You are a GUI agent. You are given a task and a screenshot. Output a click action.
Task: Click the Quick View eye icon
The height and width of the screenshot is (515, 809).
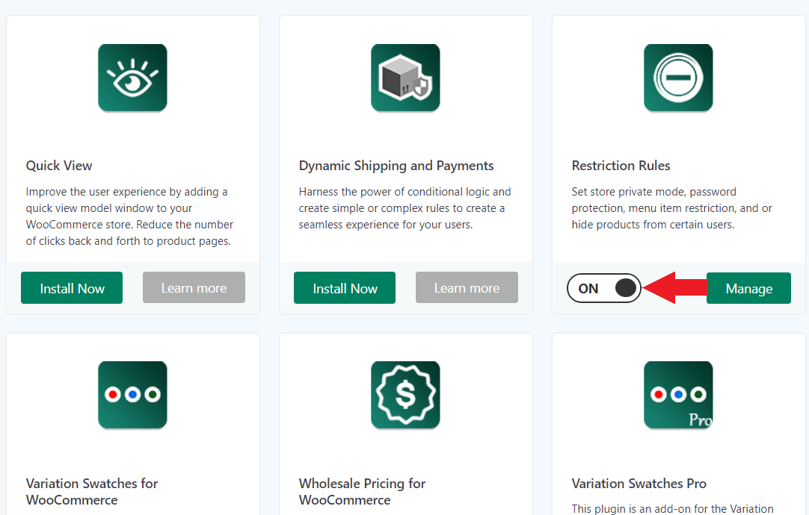(x=132, y=78)
